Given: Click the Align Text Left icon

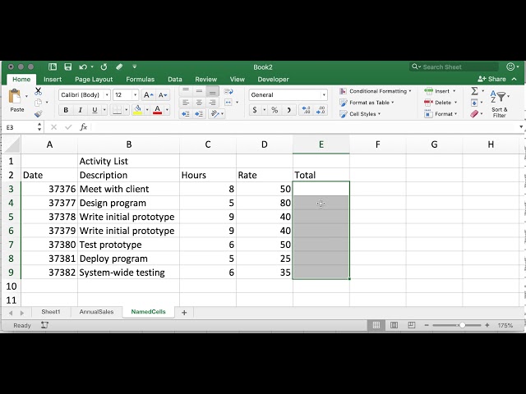Looking at the screenshot, I should coord(186,103).
